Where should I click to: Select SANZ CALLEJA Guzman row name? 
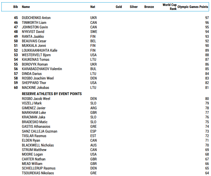39,131
